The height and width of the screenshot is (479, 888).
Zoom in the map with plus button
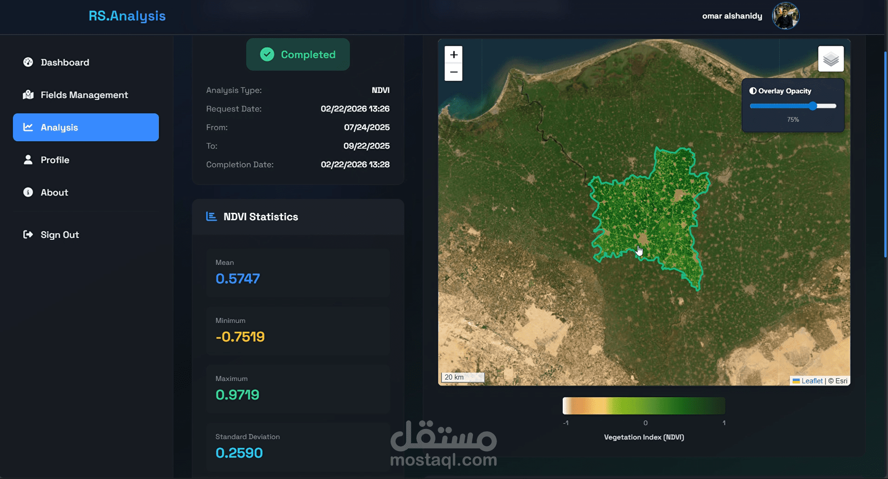tap(453, 55)
